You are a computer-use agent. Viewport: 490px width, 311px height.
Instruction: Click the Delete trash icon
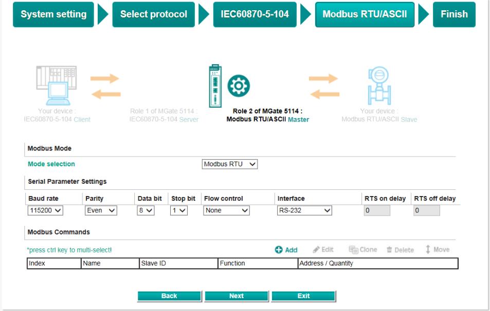[x=389, y=250]
